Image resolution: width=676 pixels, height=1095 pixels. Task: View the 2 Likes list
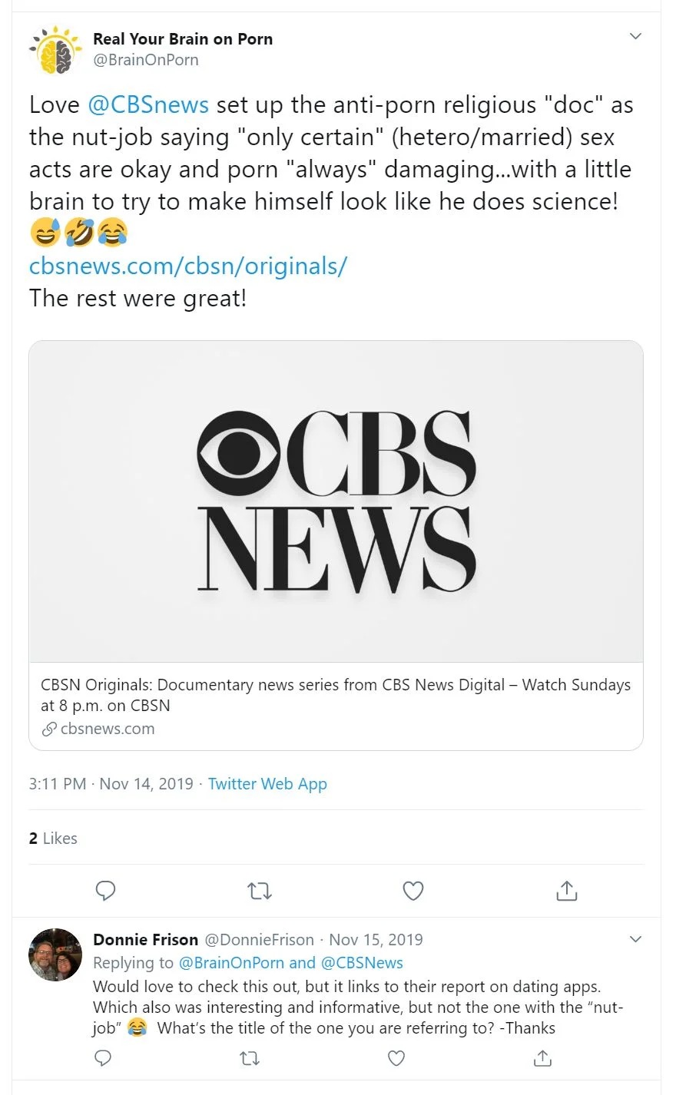53,839
